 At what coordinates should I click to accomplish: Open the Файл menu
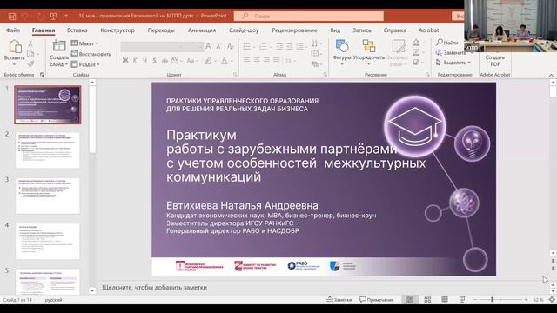pyautogui.click(x=13, y=30)
